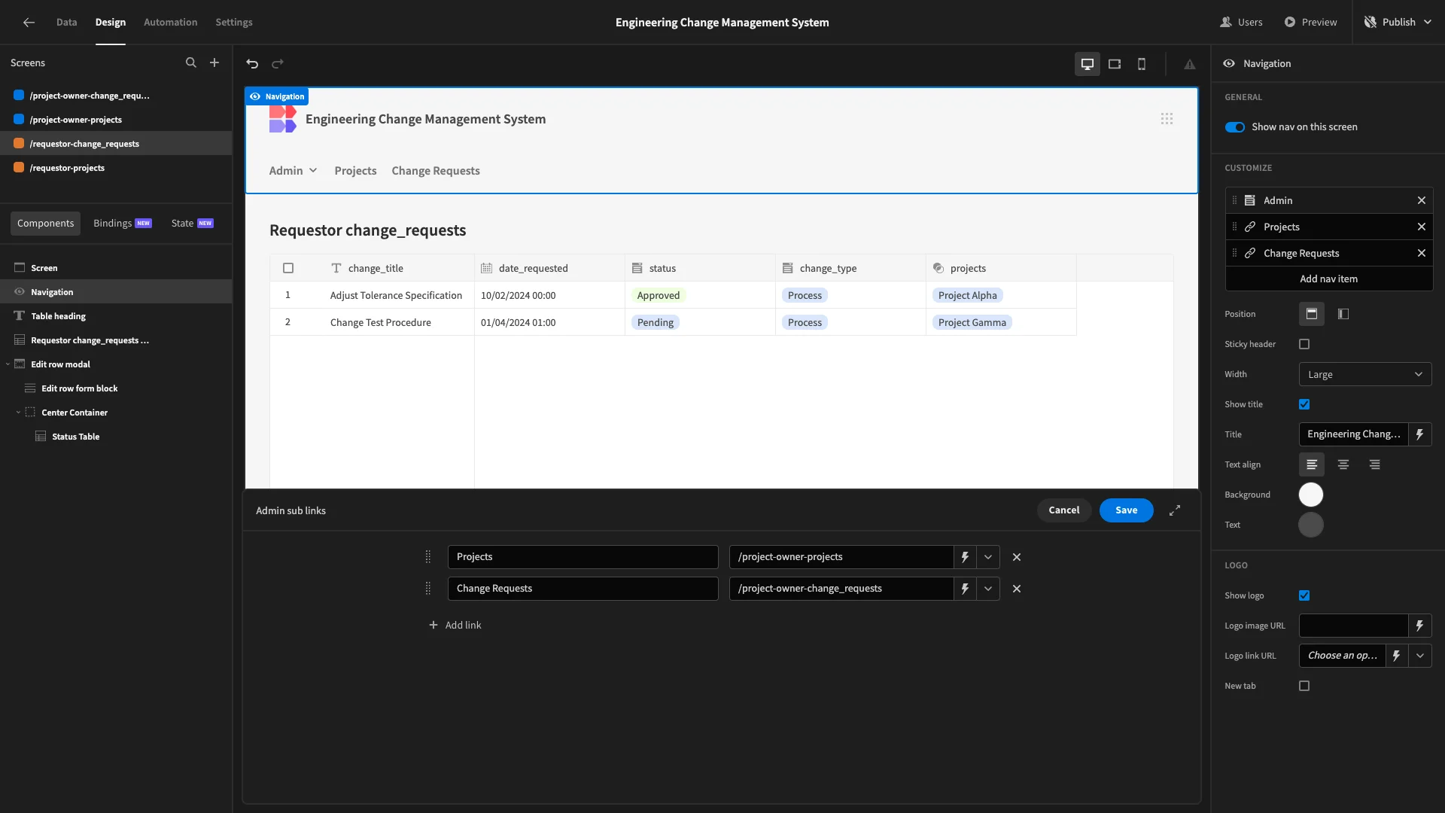The image size is (1445, 813).
Task: Switch to the Data tab
Action: tap(66, 22)
